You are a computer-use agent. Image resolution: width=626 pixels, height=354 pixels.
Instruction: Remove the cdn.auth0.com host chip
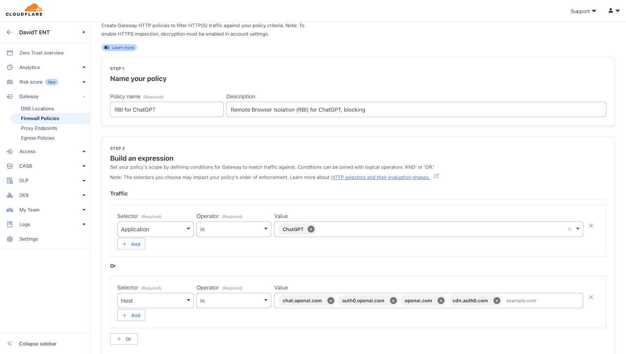point(497,301)
